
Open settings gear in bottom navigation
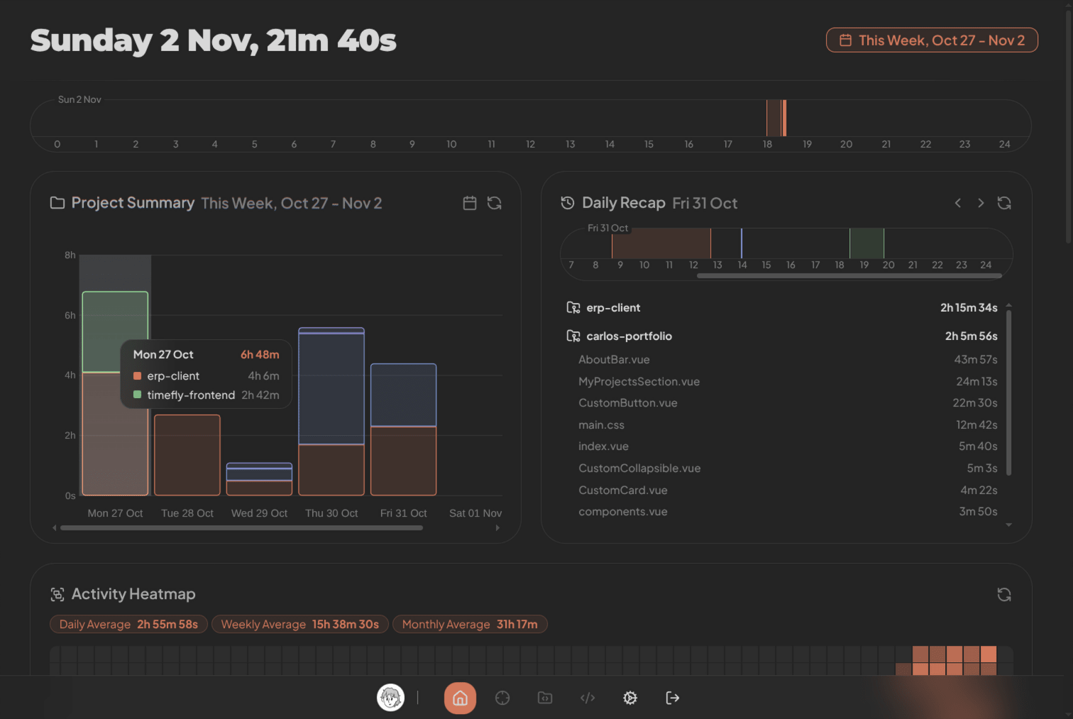(x=630, y=698)
